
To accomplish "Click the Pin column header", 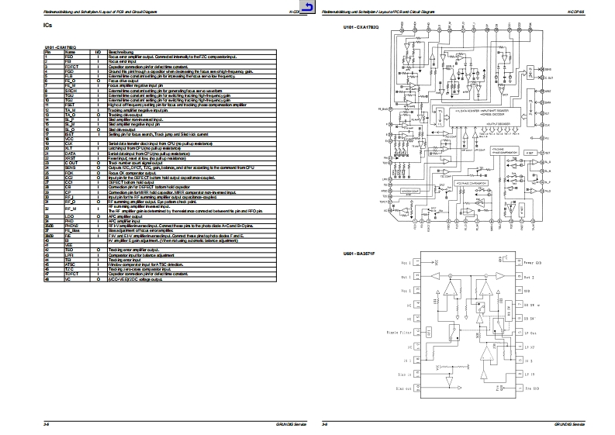I will pos(47,52).
